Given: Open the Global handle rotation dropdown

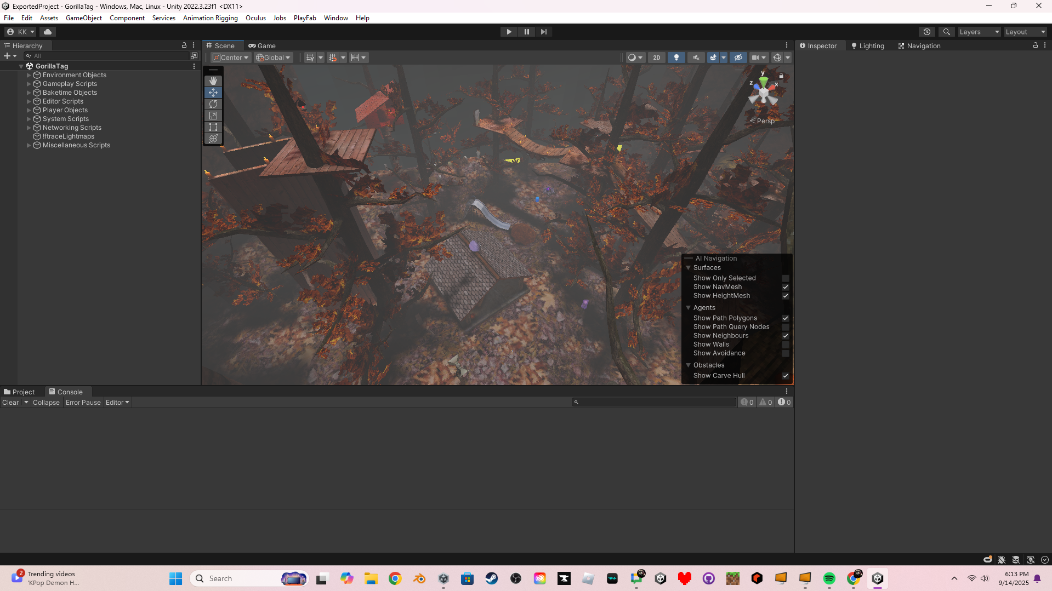Looking at the screenshot, I should pos(274,58).
